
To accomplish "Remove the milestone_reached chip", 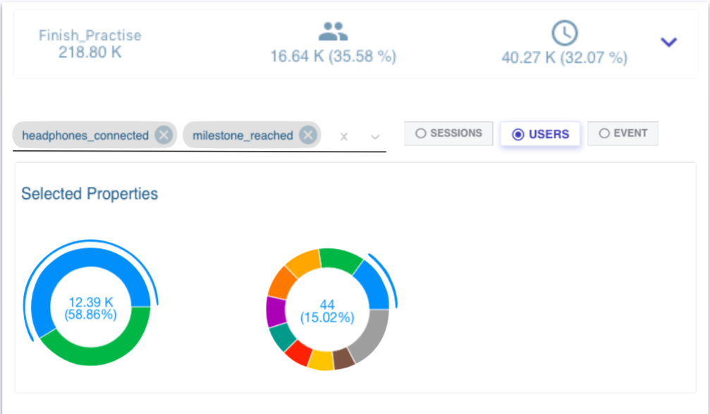I will (307, 135).
